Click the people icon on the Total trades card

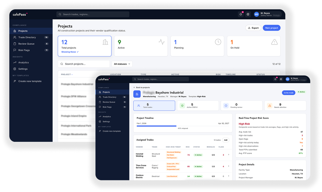[x=139, y=106]
